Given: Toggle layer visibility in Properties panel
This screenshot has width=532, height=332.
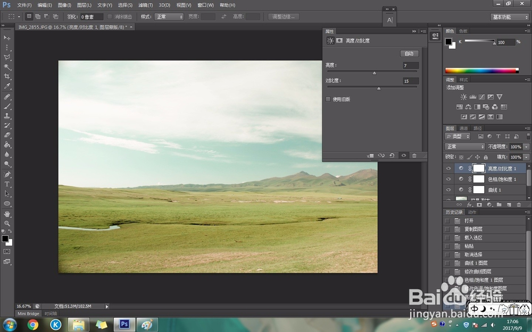Looking at the screenshot, I should click(x=404, y=156).
